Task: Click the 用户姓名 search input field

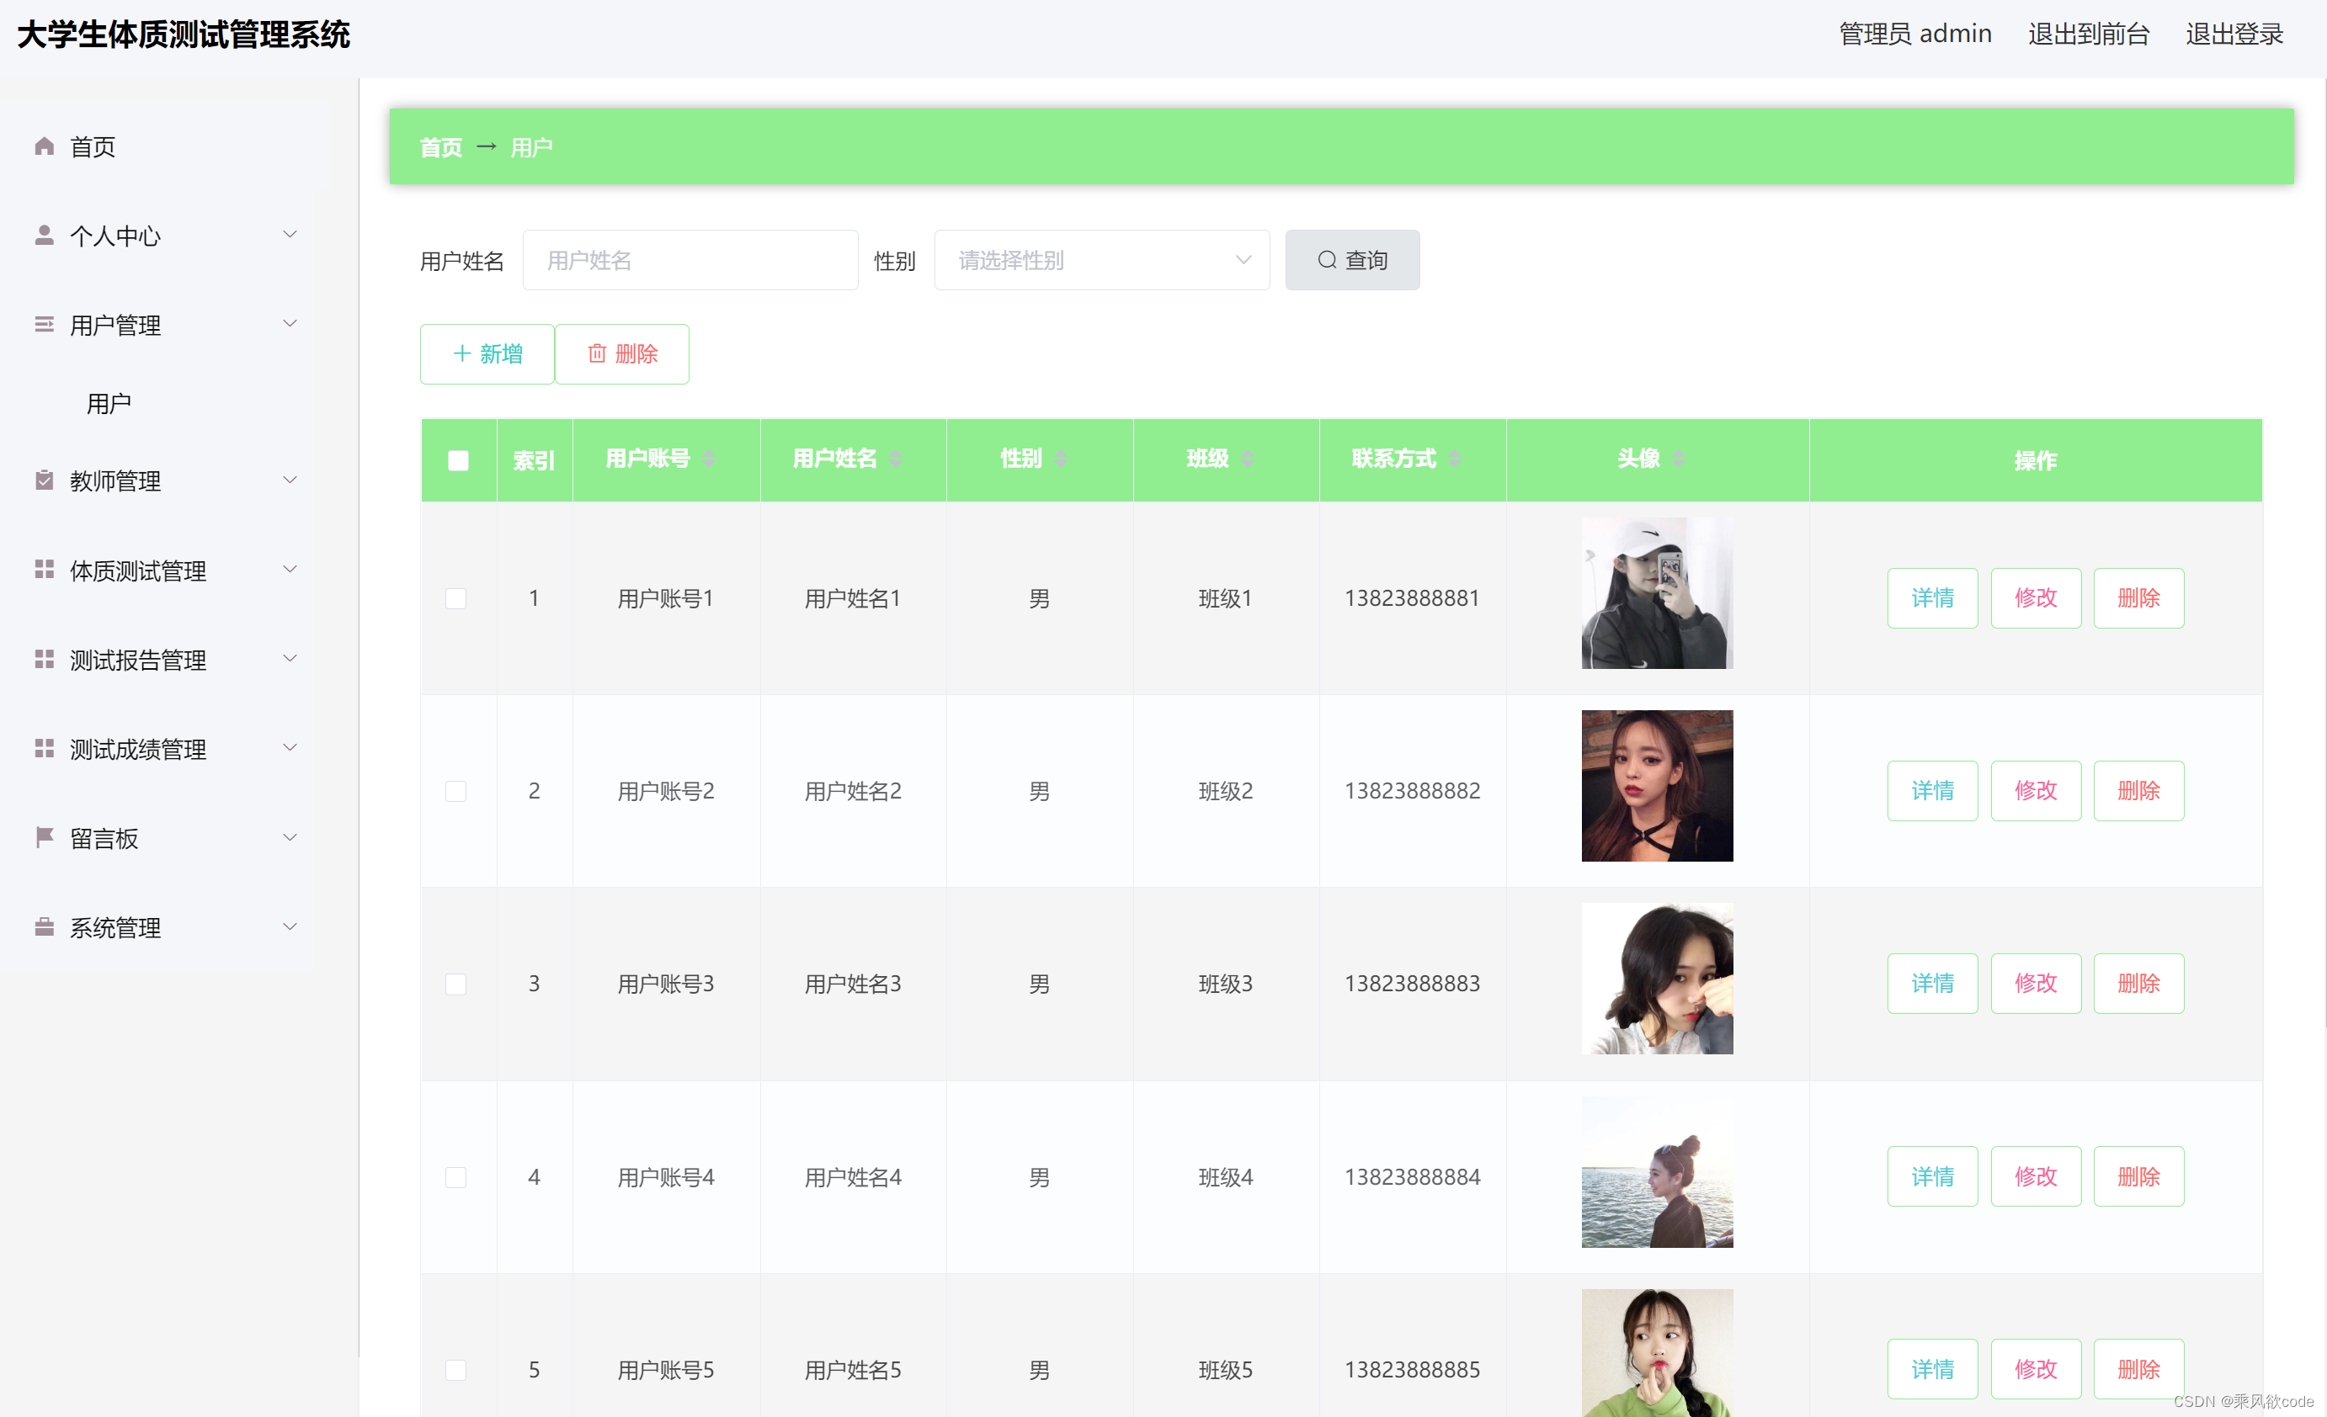Action: click(690, 261)
